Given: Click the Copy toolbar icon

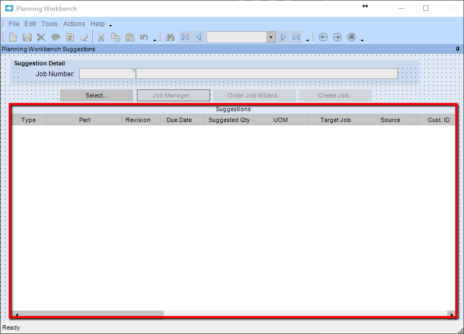Looking at the screenshot, I should [115, 37].
